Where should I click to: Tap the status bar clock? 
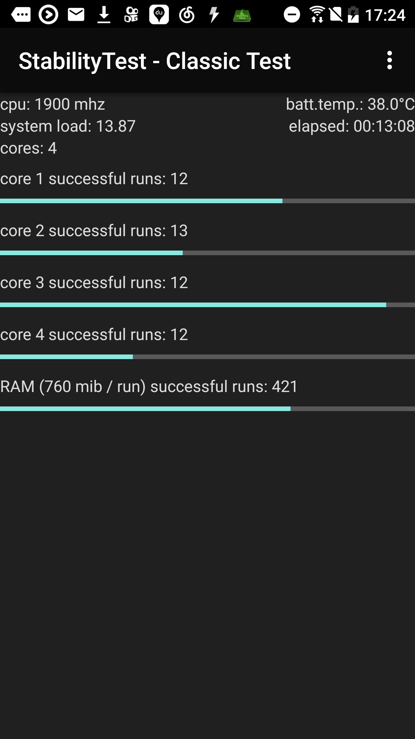385,15
